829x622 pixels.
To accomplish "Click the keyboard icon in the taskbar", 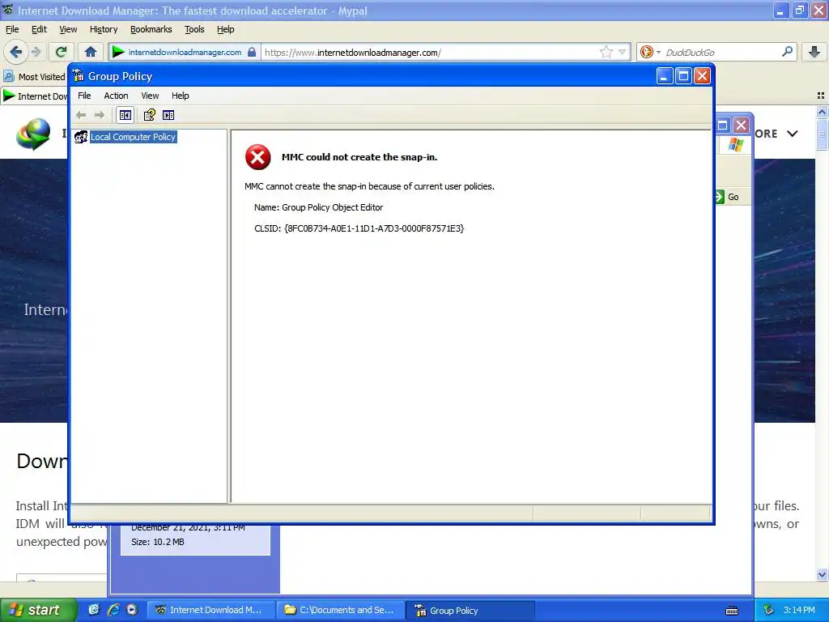I will (732, 611).
